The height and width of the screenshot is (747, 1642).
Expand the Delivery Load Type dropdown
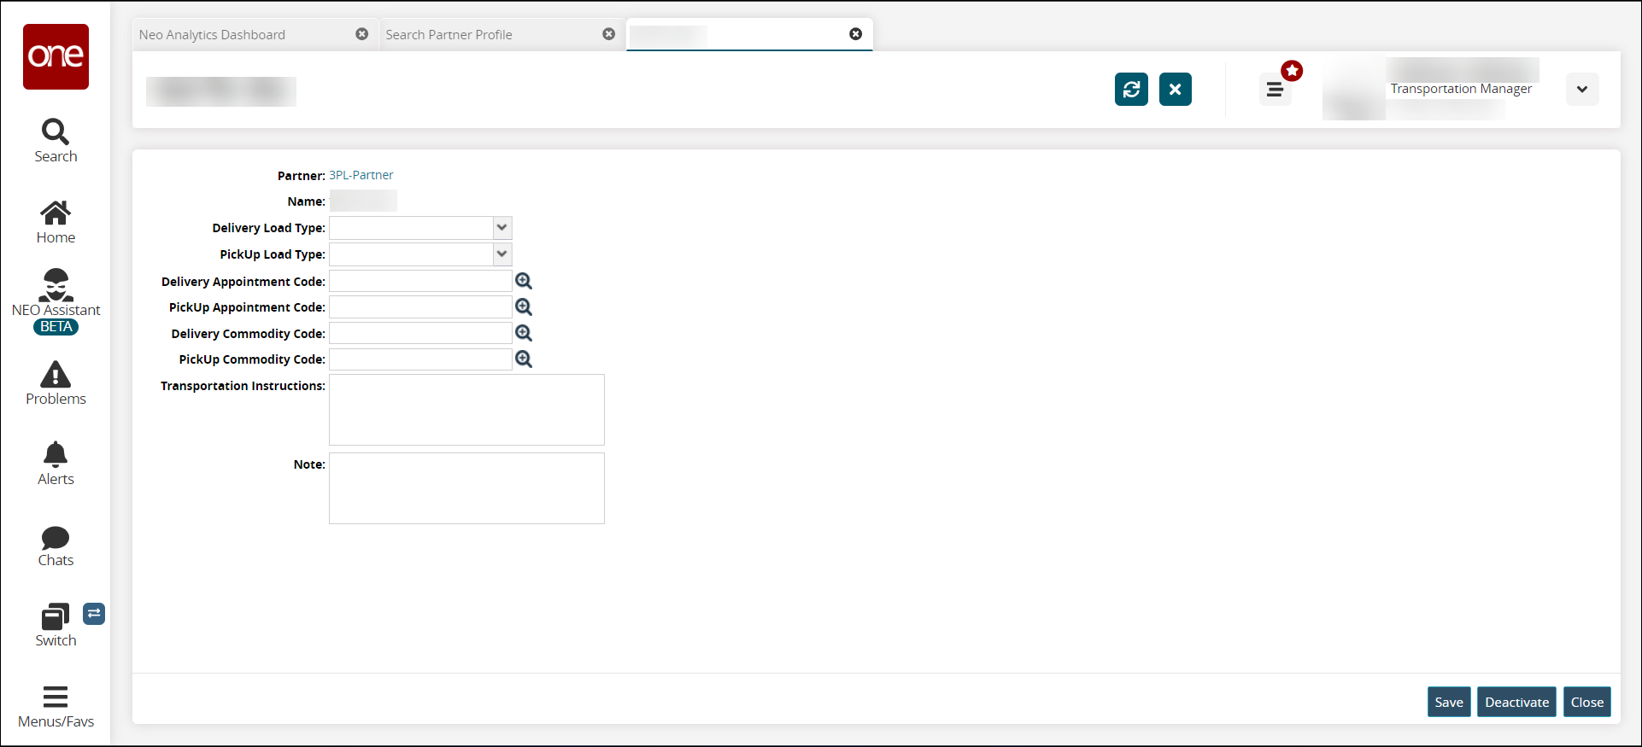point(502,228)
